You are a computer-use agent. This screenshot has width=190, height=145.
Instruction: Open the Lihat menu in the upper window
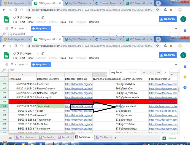[x=31, y=22]
